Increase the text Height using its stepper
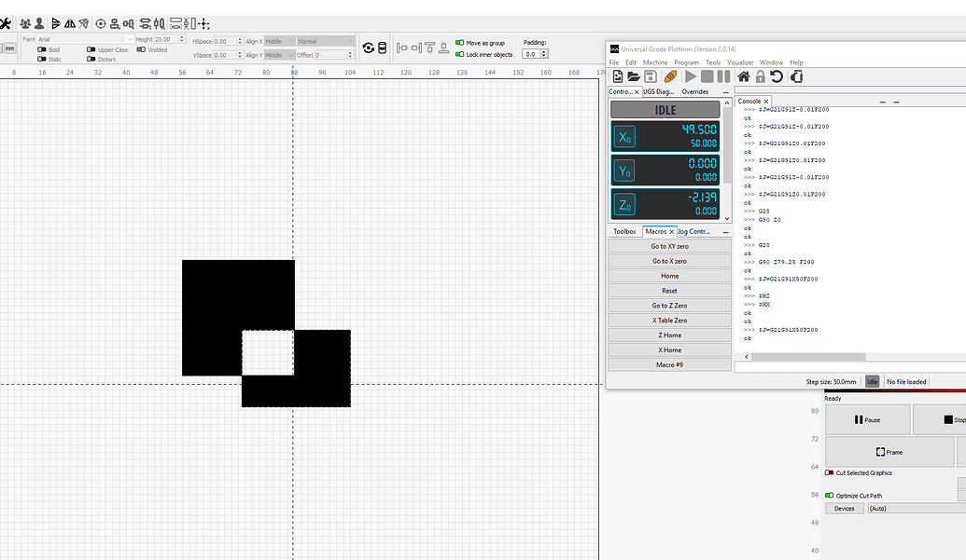 point(181,36)
